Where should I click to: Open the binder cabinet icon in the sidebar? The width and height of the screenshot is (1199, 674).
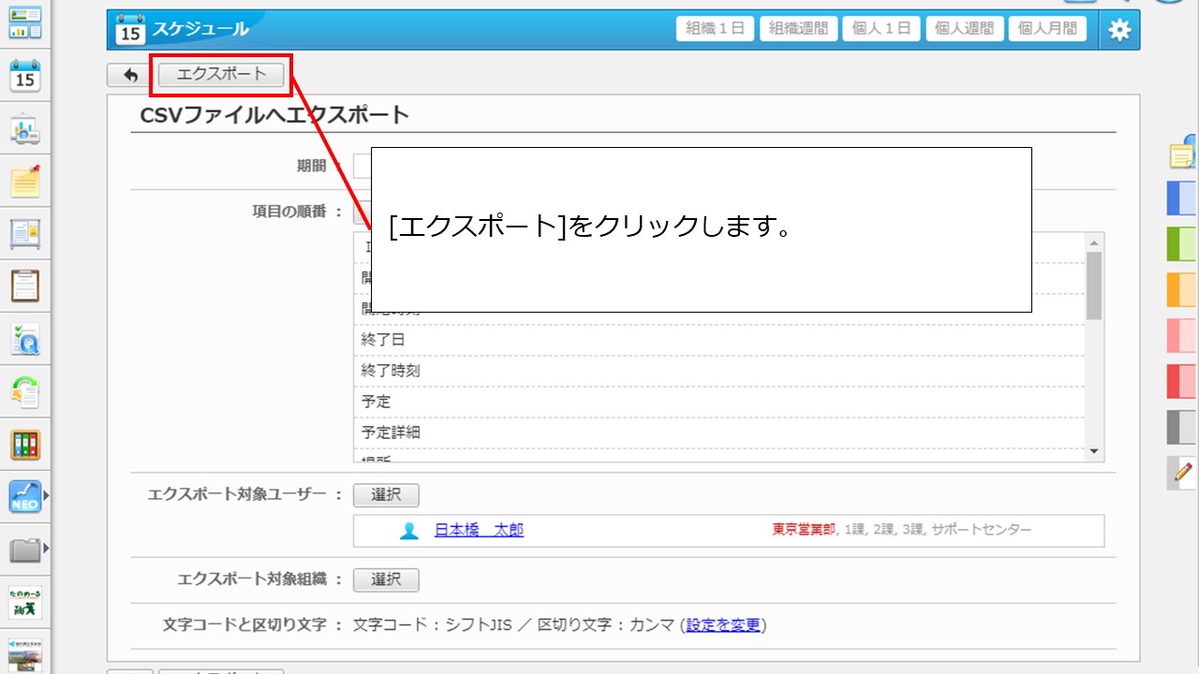(x=25, y=444)
